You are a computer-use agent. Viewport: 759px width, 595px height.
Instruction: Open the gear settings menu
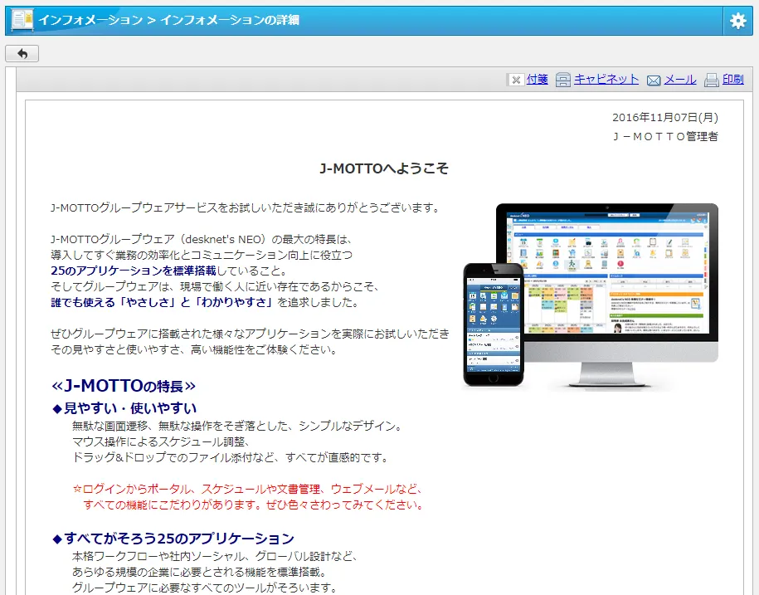738,21
